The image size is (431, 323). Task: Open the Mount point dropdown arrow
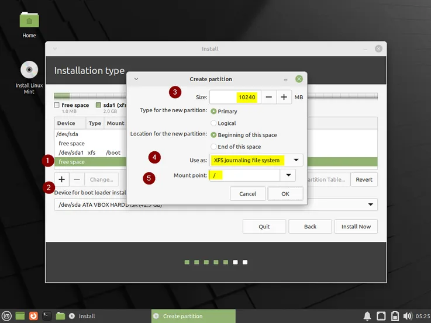(288, 175)
